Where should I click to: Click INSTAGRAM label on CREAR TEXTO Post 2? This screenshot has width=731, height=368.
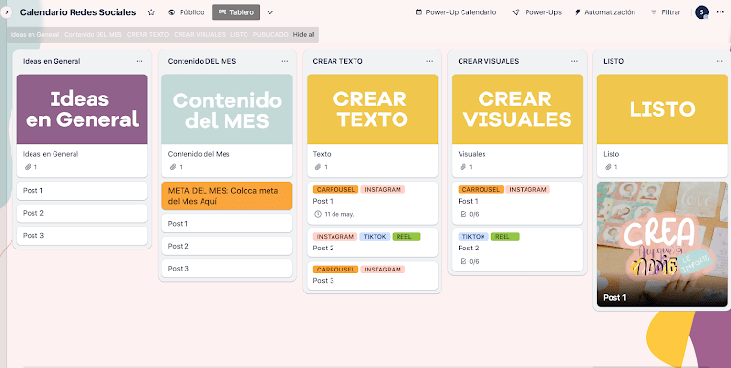pyautogui.click(x=335, y=237)
